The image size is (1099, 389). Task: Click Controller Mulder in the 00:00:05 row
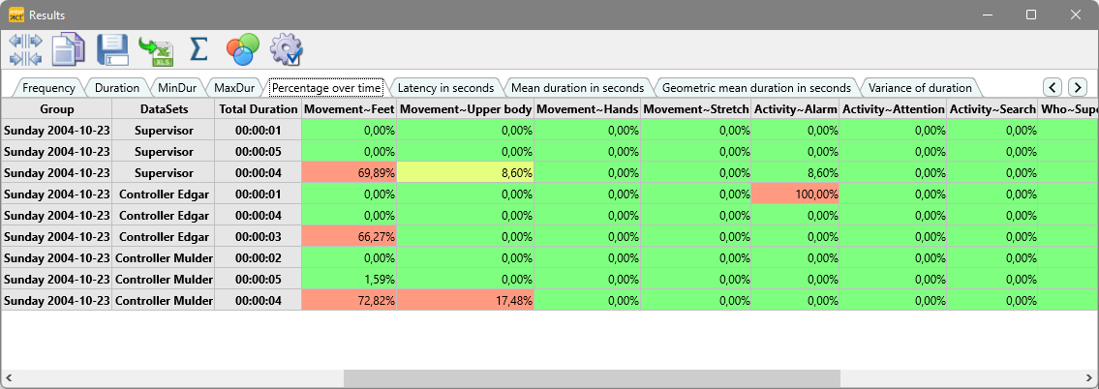164,279
